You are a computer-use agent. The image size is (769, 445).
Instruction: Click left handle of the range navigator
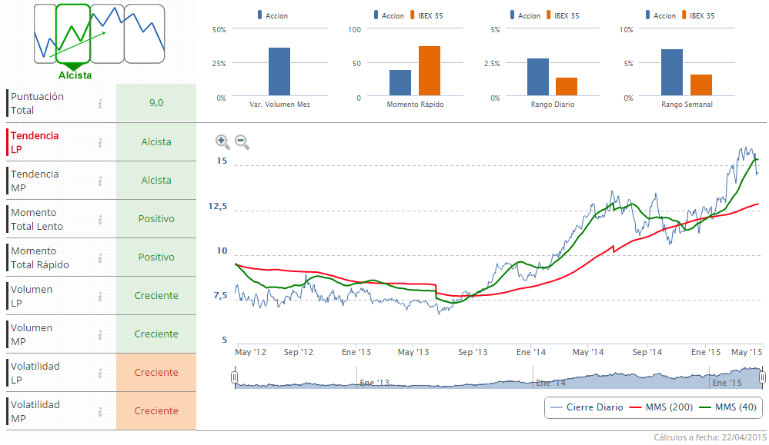point(235,377)
